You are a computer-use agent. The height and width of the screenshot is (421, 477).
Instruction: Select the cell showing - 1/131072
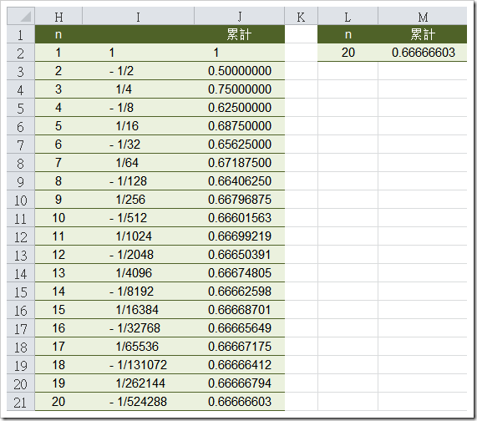138,365
